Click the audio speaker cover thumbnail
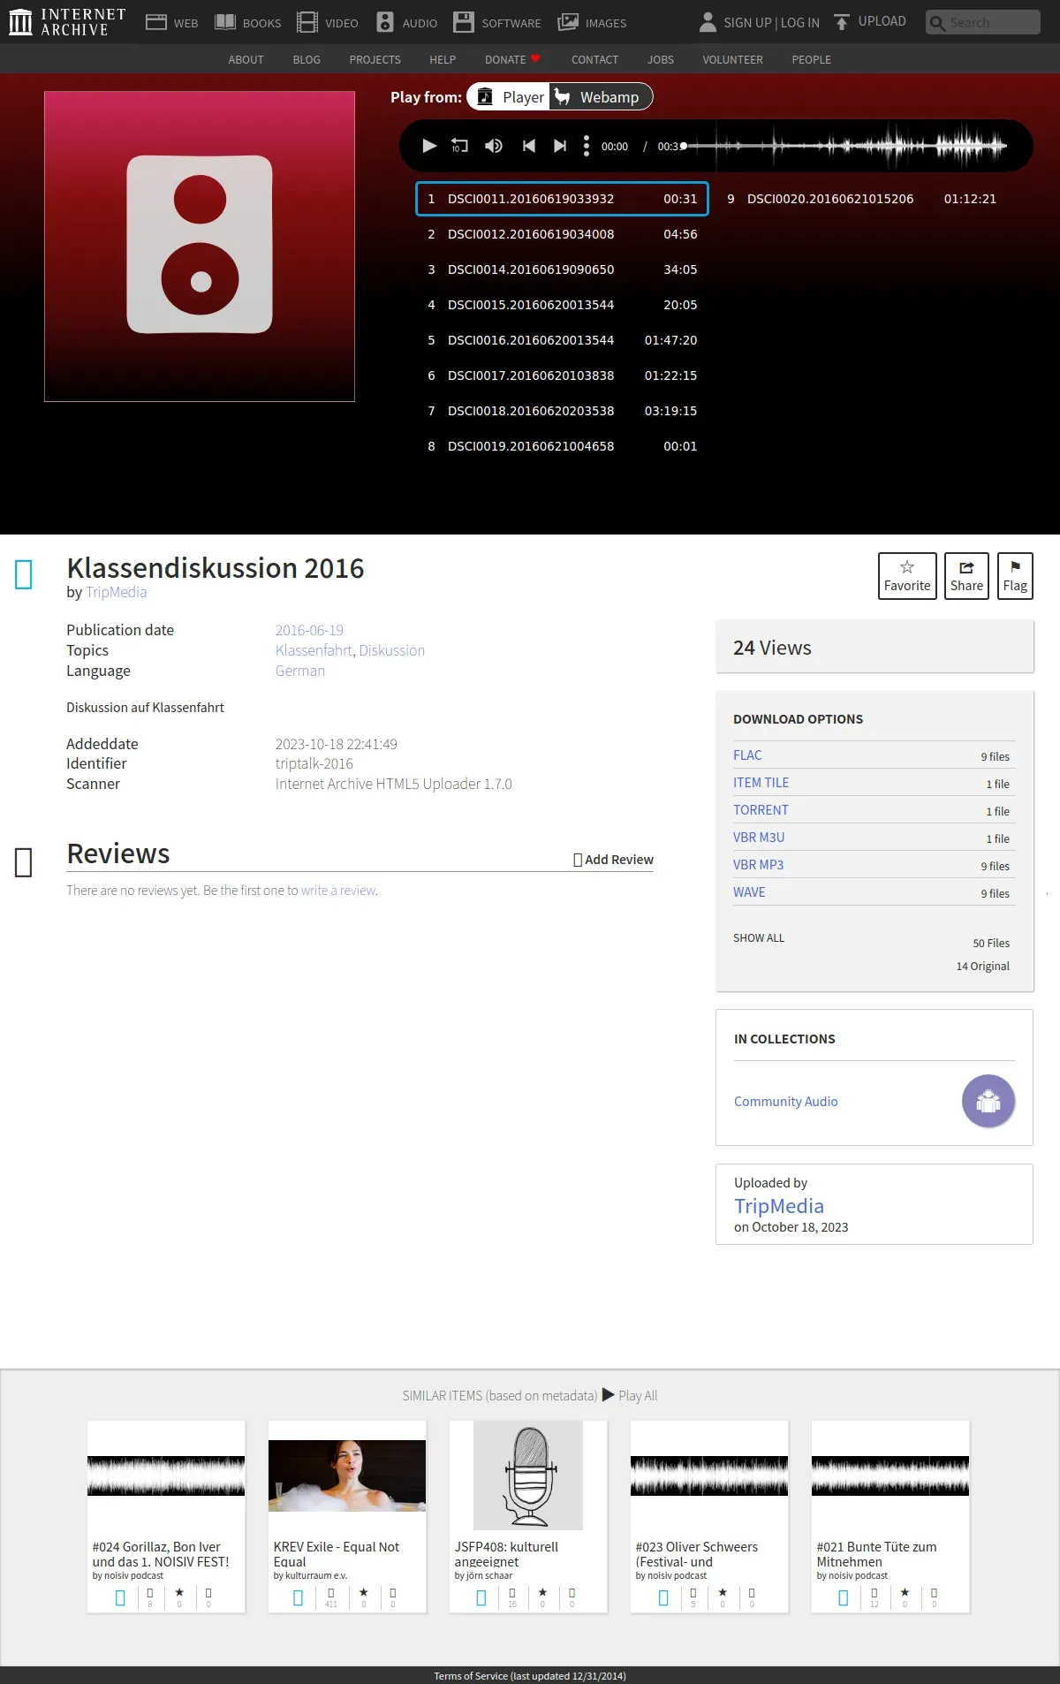This screenshot has height=1684, width=1060. click(200, 247)
